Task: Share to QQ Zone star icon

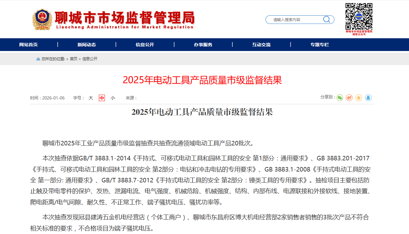Action: (359, 98)
